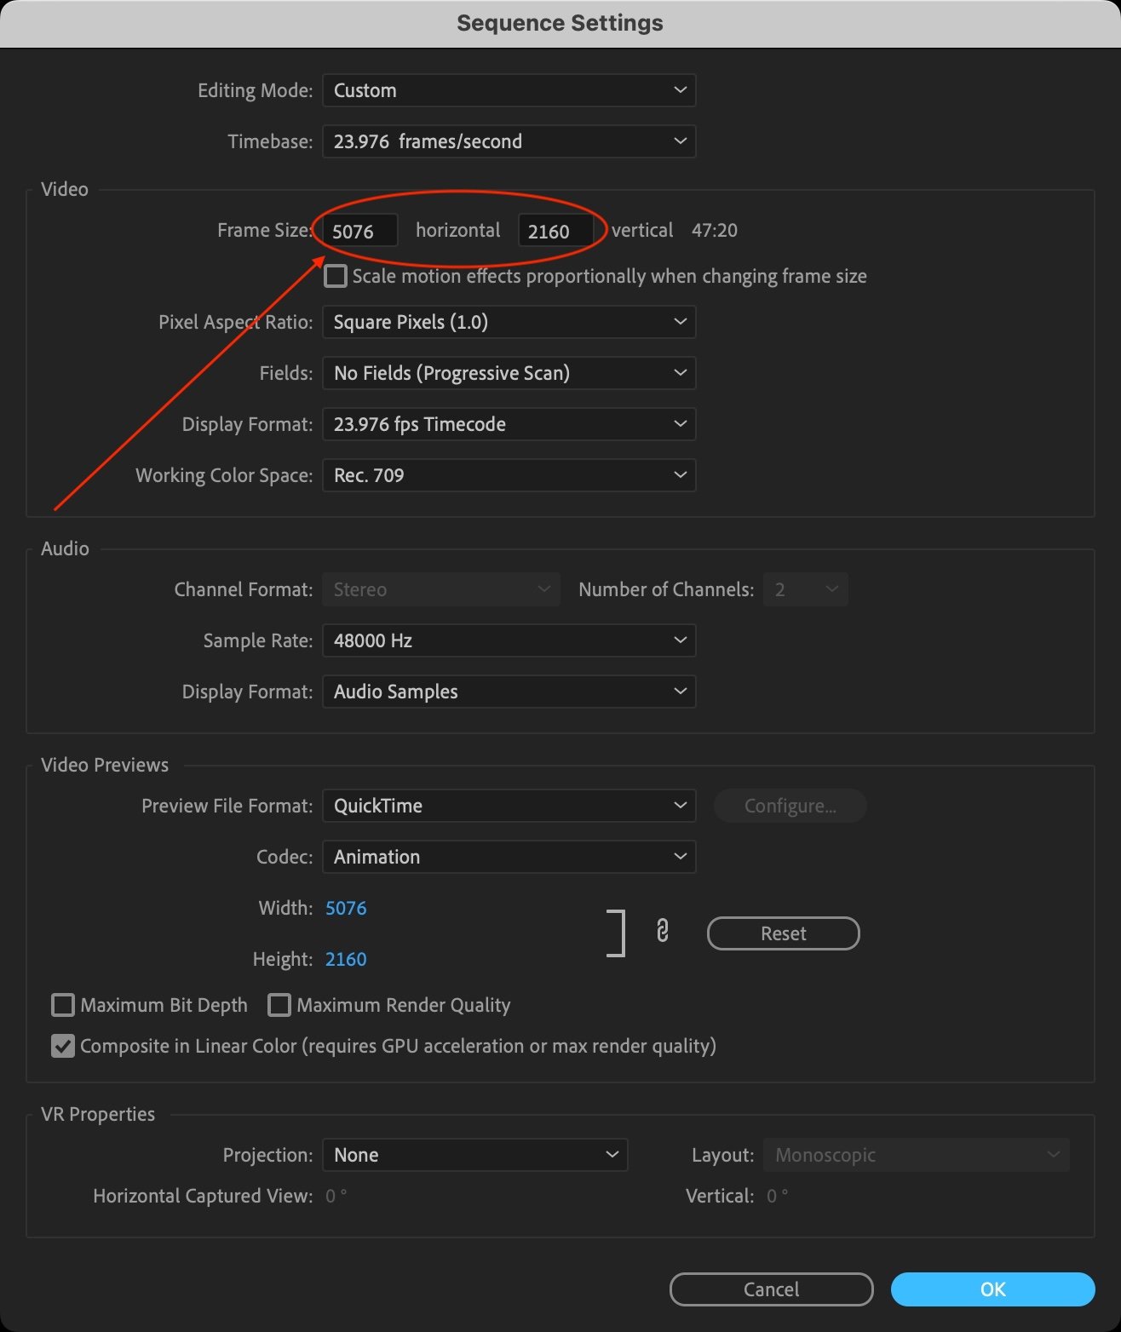Click the Cancel button
The image size is (1121, 1332).
click(x=771, y=1289)
